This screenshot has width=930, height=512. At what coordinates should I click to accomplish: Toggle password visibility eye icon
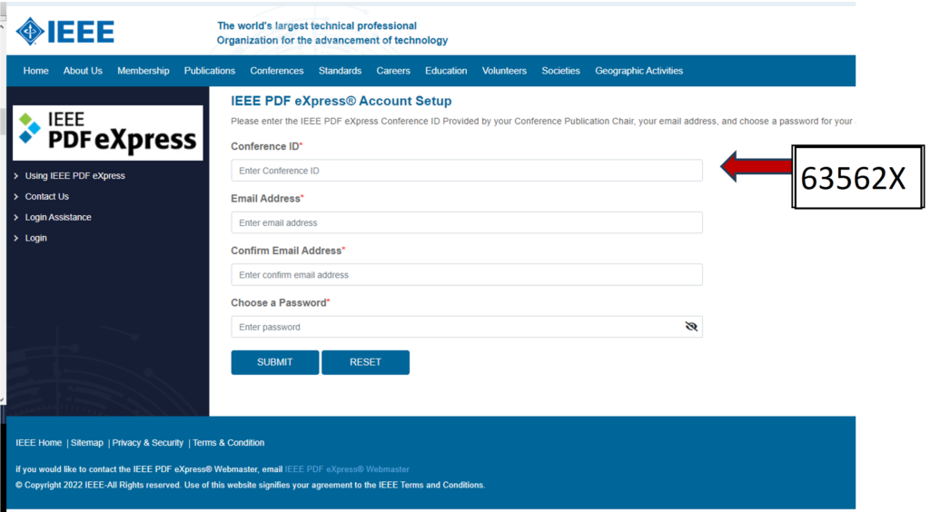point(691,327)
